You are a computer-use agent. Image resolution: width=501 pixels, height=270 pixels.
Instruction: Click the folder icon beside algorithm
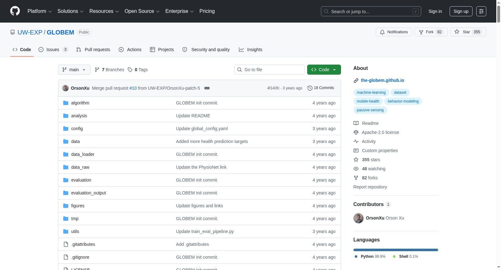click(x=66, y=103)
